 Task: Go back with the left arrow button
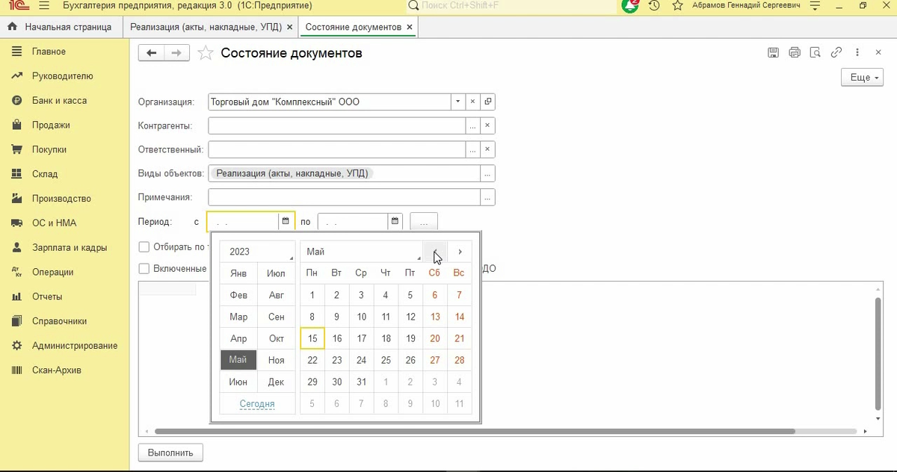click(152, 53)
